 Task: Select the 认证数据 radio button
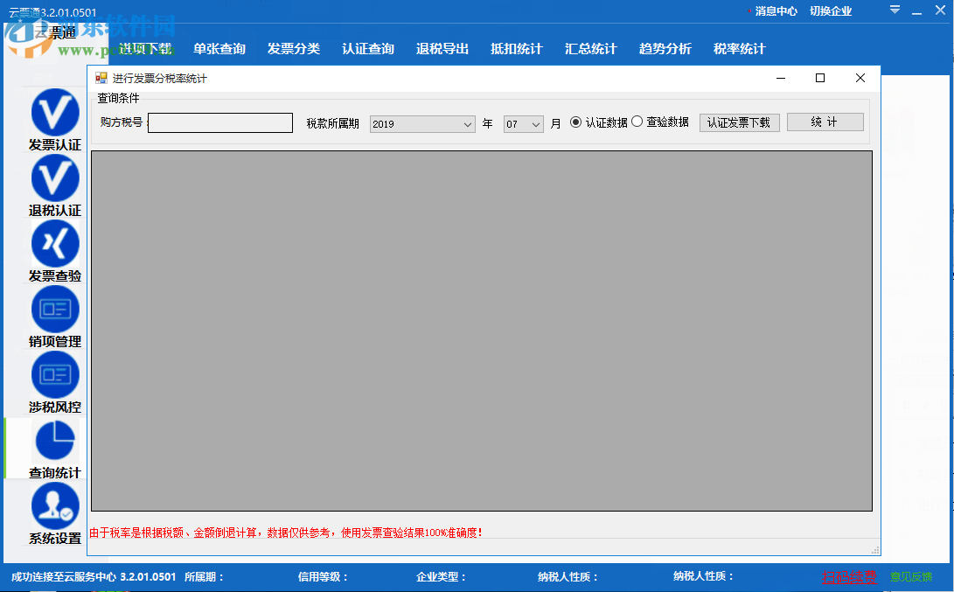coord(576,122)
